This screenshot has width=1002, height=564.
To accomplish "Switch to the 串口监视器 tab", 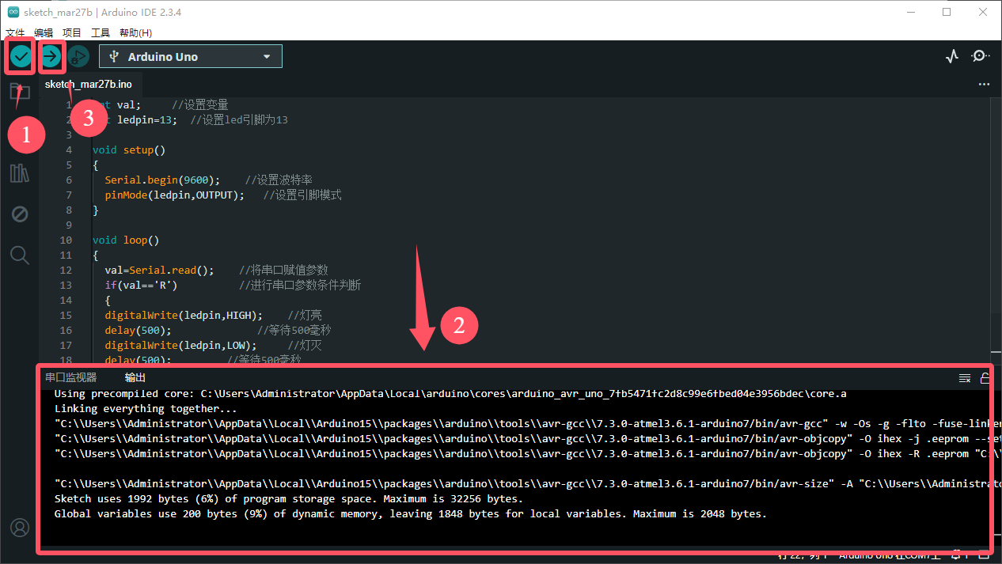I will click(x=70, y=377).
